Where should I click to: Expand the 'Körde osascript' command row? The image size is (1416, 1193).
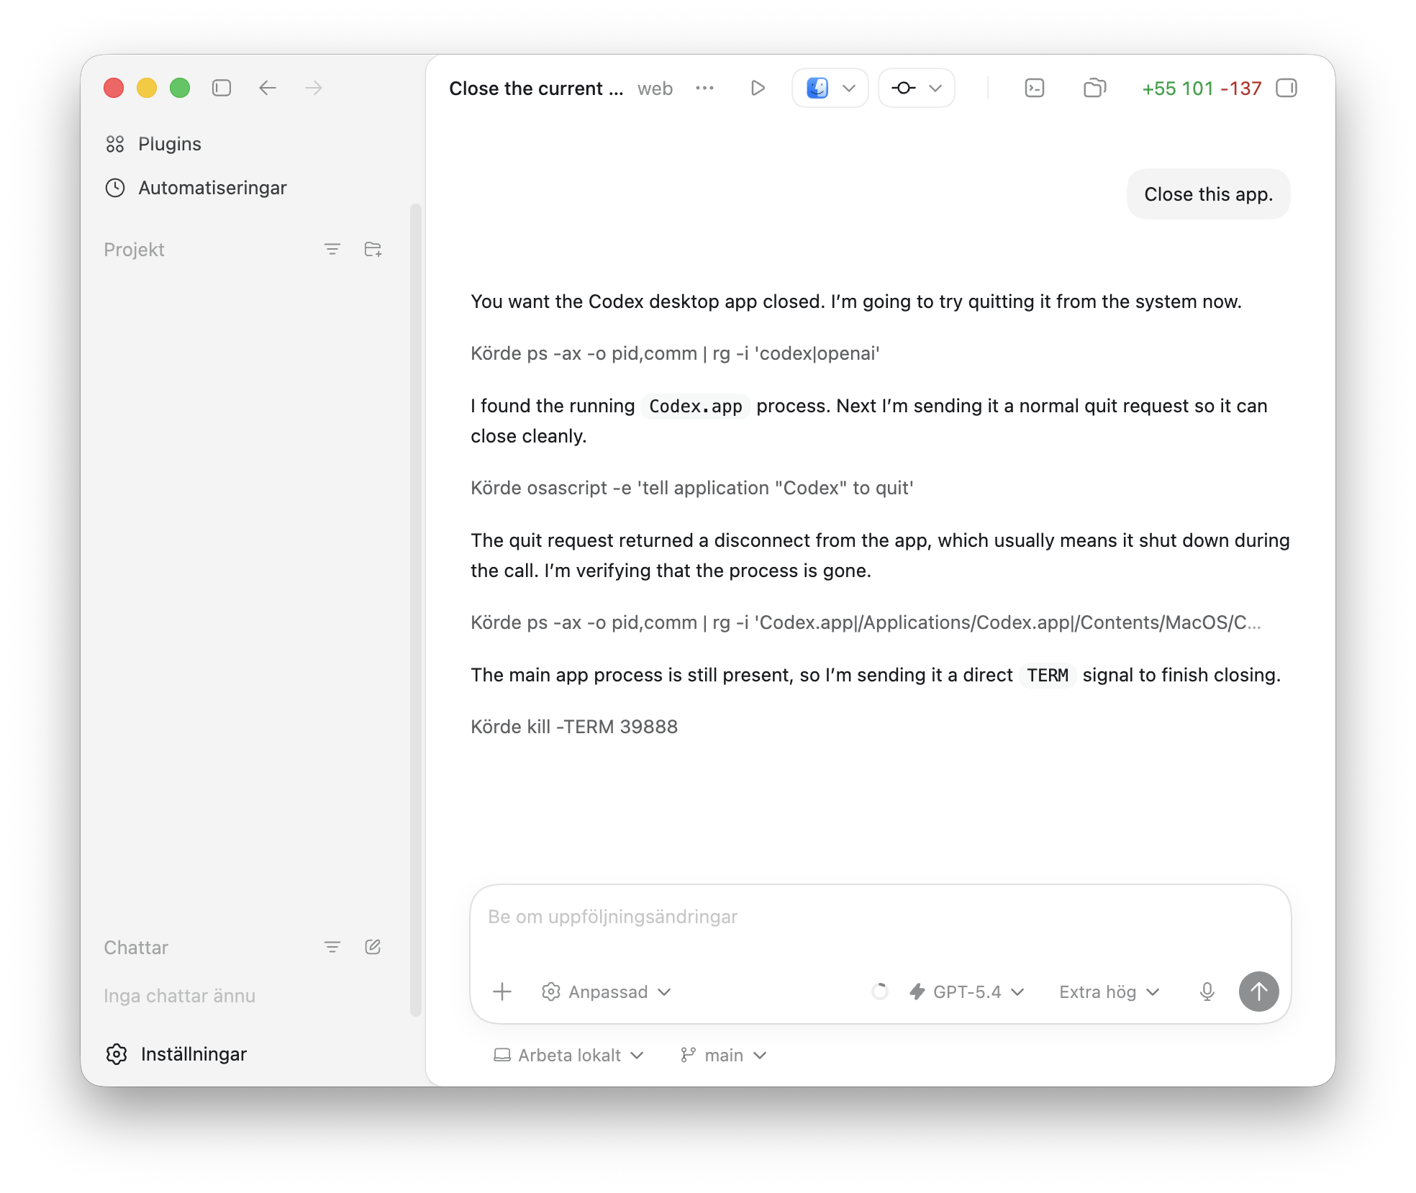(691, 488)
